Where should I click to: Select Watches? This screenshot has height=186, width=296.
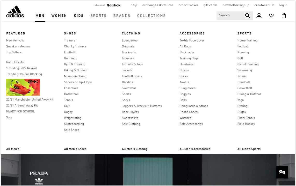(185, 118)
